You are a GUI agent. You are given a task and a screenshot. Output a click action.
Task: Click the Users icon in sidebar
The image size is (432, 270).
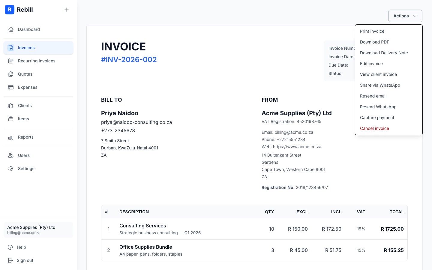pyautogui.click(x=11, y=155)
